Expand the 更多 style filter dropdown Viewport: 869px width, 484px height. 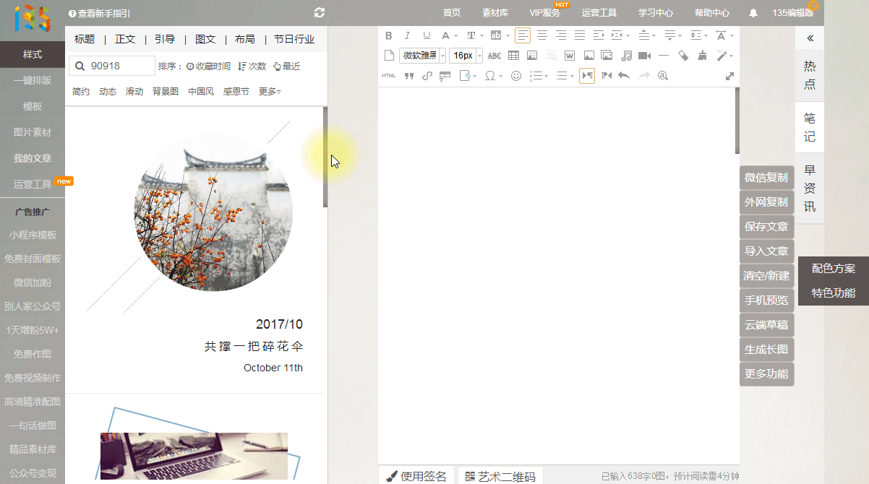(x=270, y=92)
